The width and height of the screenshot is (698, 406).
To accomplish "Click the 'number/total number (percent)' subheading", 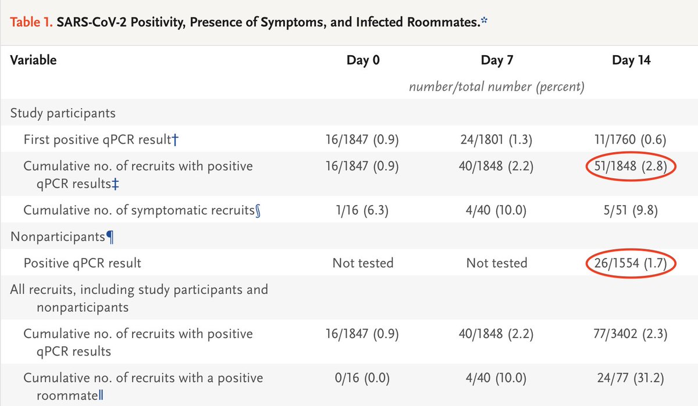I will click(x=496, y=87).
